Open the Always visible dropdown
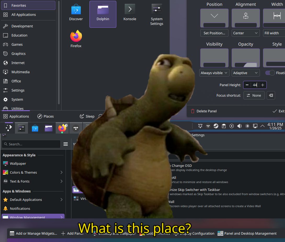This screenshot has height=242, width=285. coord(214,73)
